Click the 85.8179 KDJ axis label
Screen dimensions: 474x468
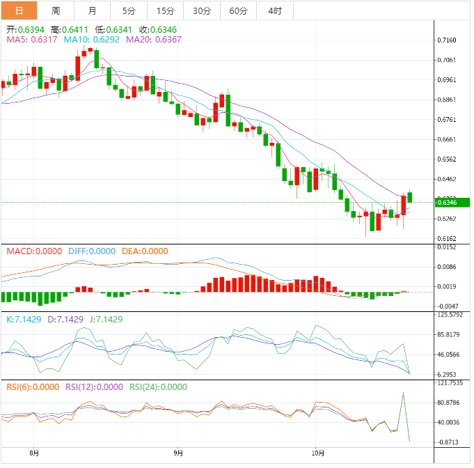click(448, 334)
